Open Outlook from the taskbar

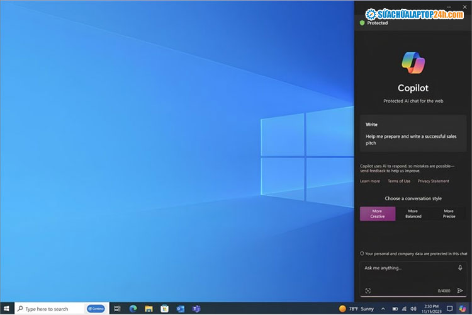click(x=180, y=309)
